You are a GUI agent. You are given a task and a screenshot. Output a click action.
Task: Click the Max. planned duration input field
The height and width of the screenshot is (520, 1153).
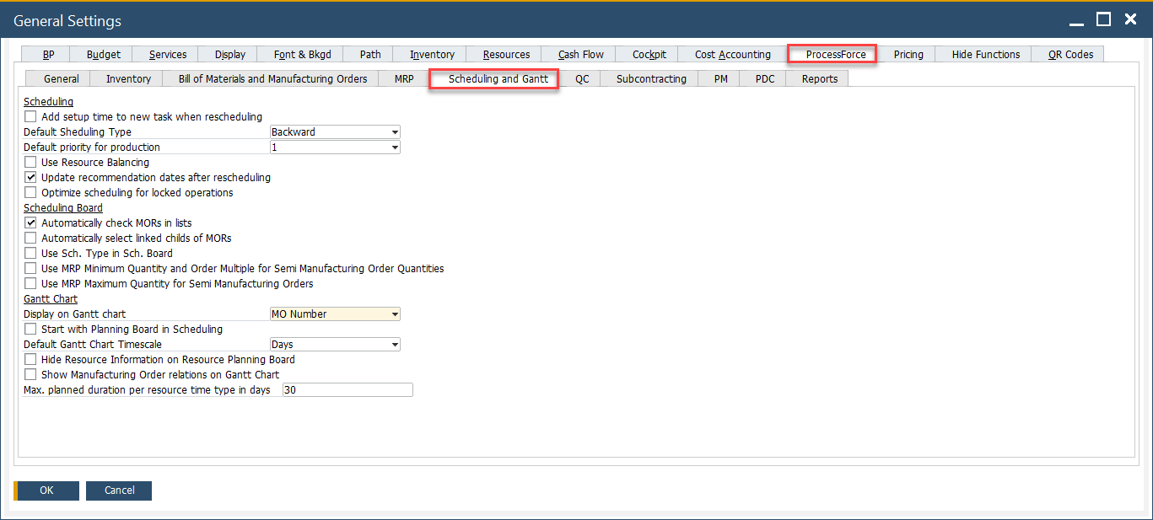[347, 389]
